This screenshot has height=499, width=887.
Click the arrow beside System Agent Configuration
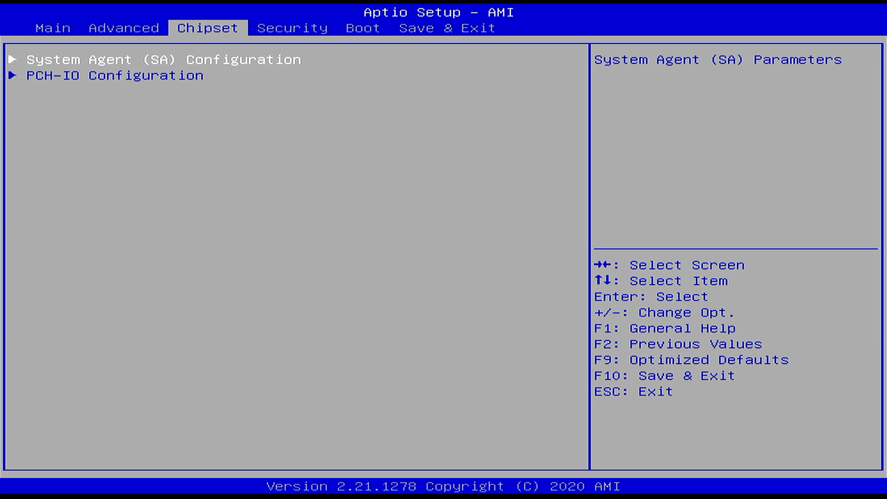pos(12,59)
